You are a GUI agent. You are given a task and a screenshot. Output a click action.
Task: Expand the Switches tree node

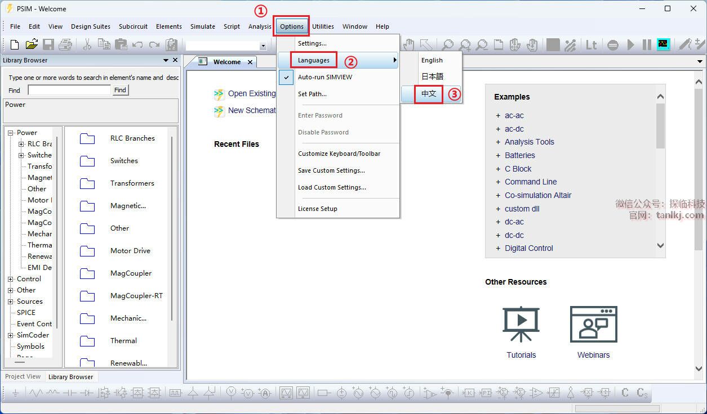point(21,155)
